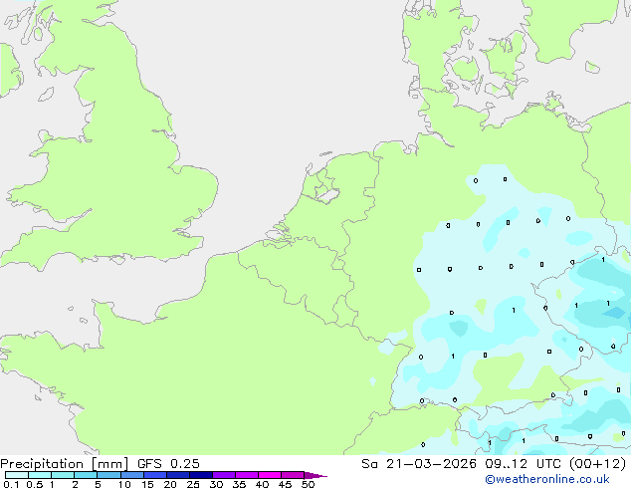Click the "Sa 21-03-2026" date text

[x=419, y=464]
